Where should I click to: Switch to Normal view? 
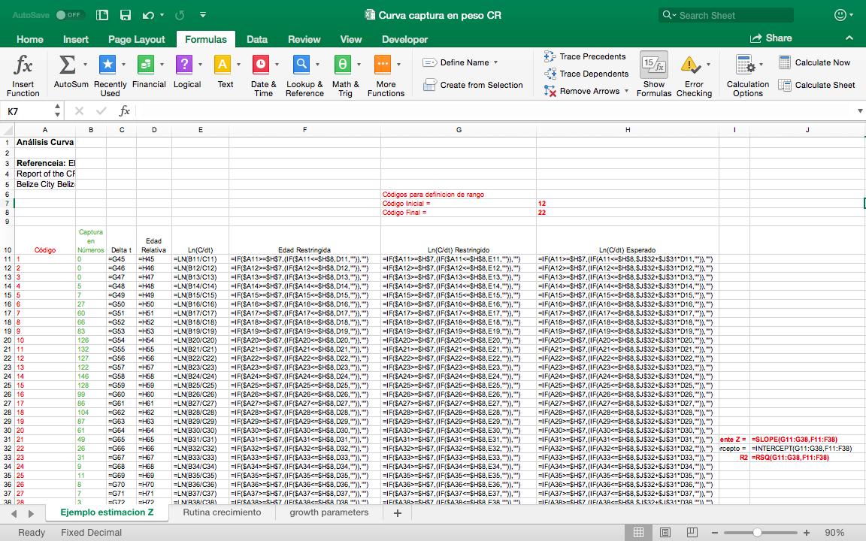[638, 532]
